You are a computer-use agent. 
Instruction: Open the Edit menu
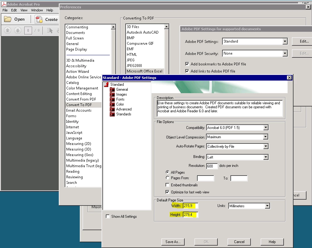pos(14,10)
